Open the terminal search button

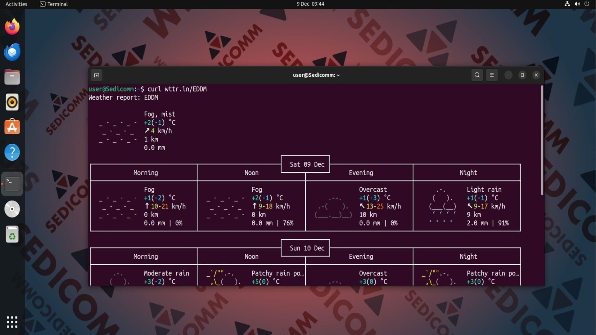pyautogui.click(x=477, y=75)
